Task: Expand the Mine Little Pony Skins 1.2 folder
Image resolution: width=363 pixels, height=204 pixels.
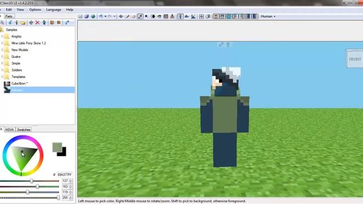Action: [x=2, y=43]
